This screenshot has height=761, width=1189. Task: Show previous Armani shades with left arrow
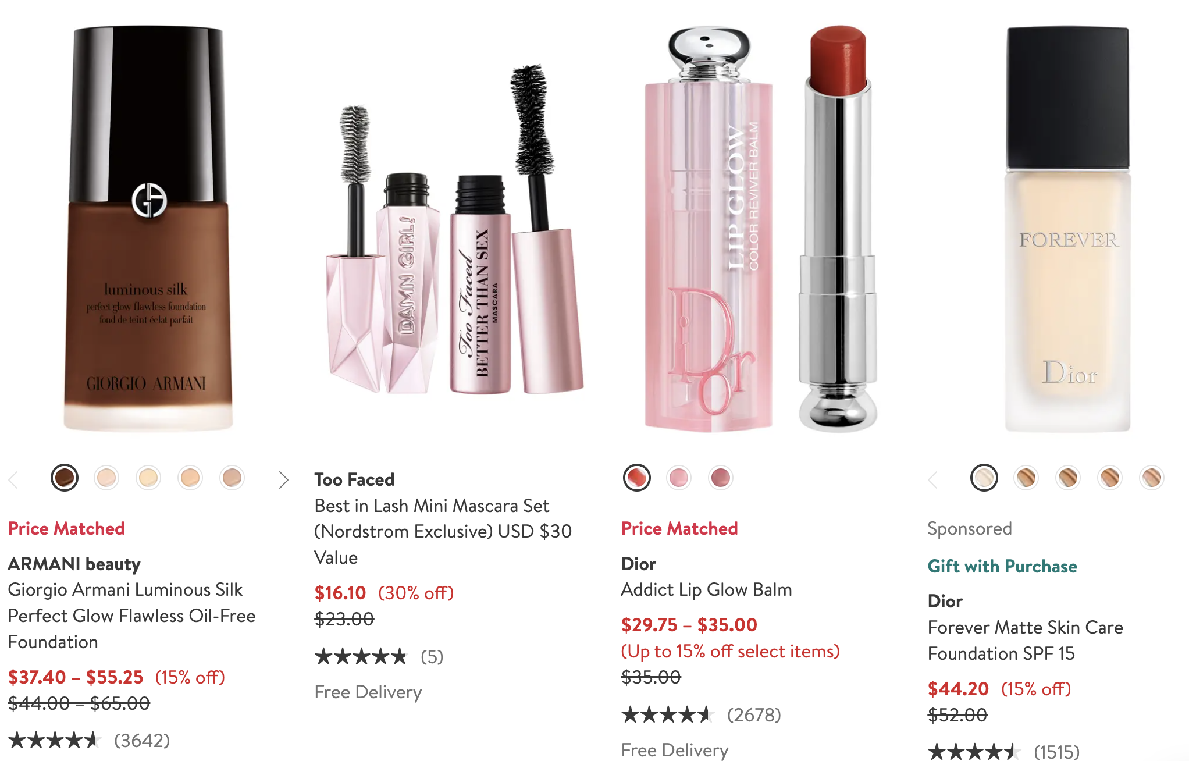(14, 480)
